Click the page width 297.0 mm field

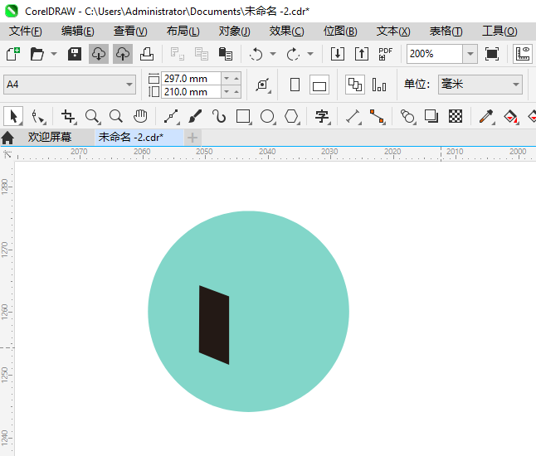click(x=191, y=78)
